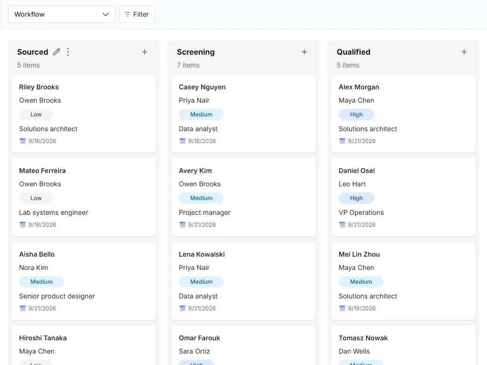Screen dimensions: 487x365
Task: Open the Avery Kim card title
Action: [x=195, y=171]
